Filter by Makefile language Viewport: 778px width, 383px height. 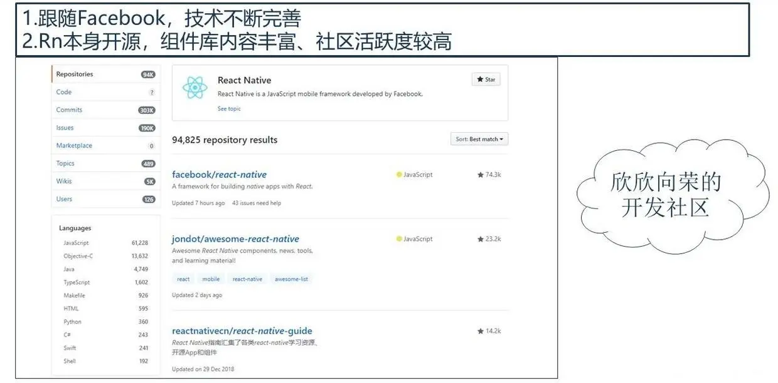click(x=105, y=295)
